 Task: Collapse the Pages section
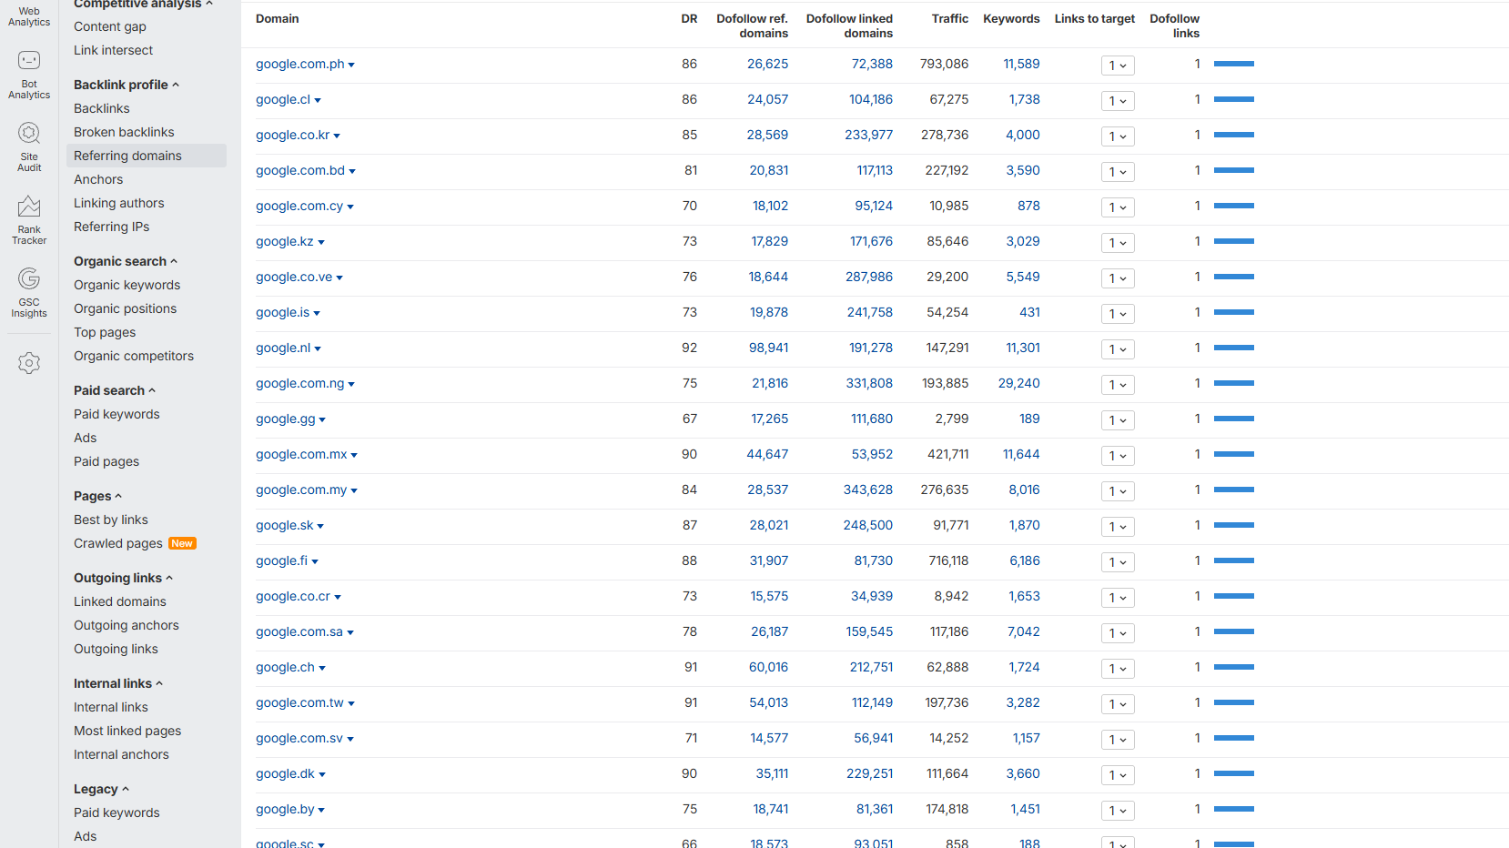coord(97,496)
